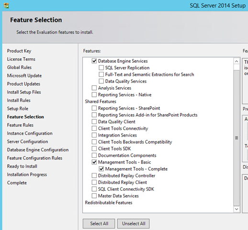
Task: Click features list scroll up arrow
Action: click(237, 61)
